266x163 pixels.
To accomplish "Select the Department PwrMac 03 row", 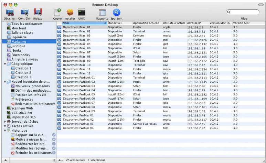I will pyautogui.click(x=161, y=124).
